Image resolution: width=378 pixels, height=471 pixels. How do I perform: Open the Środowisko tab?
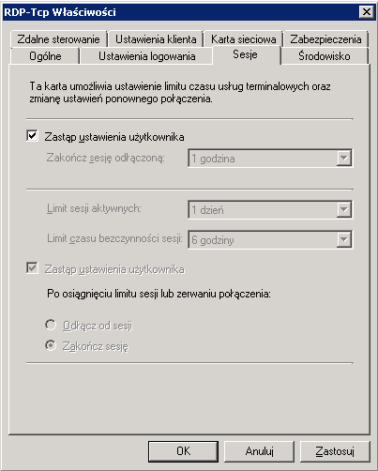point(325,56)
